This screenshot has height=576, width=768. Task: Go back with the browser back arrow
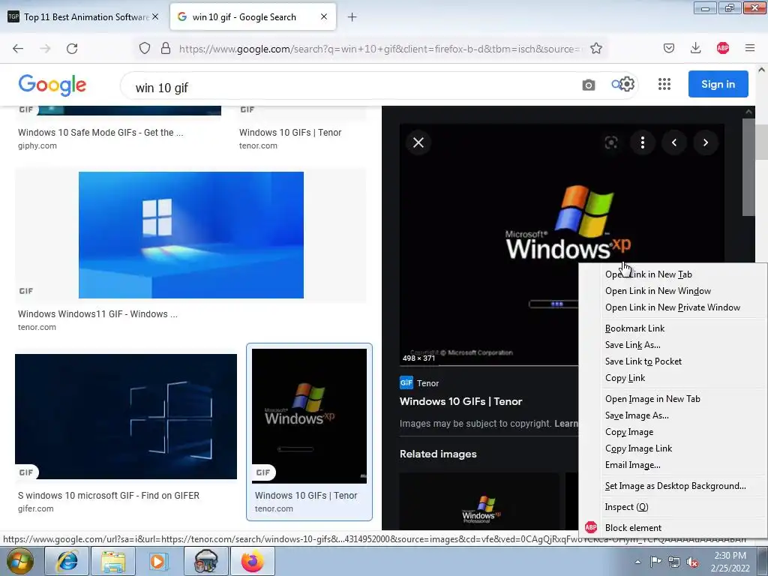click(18, 49)
